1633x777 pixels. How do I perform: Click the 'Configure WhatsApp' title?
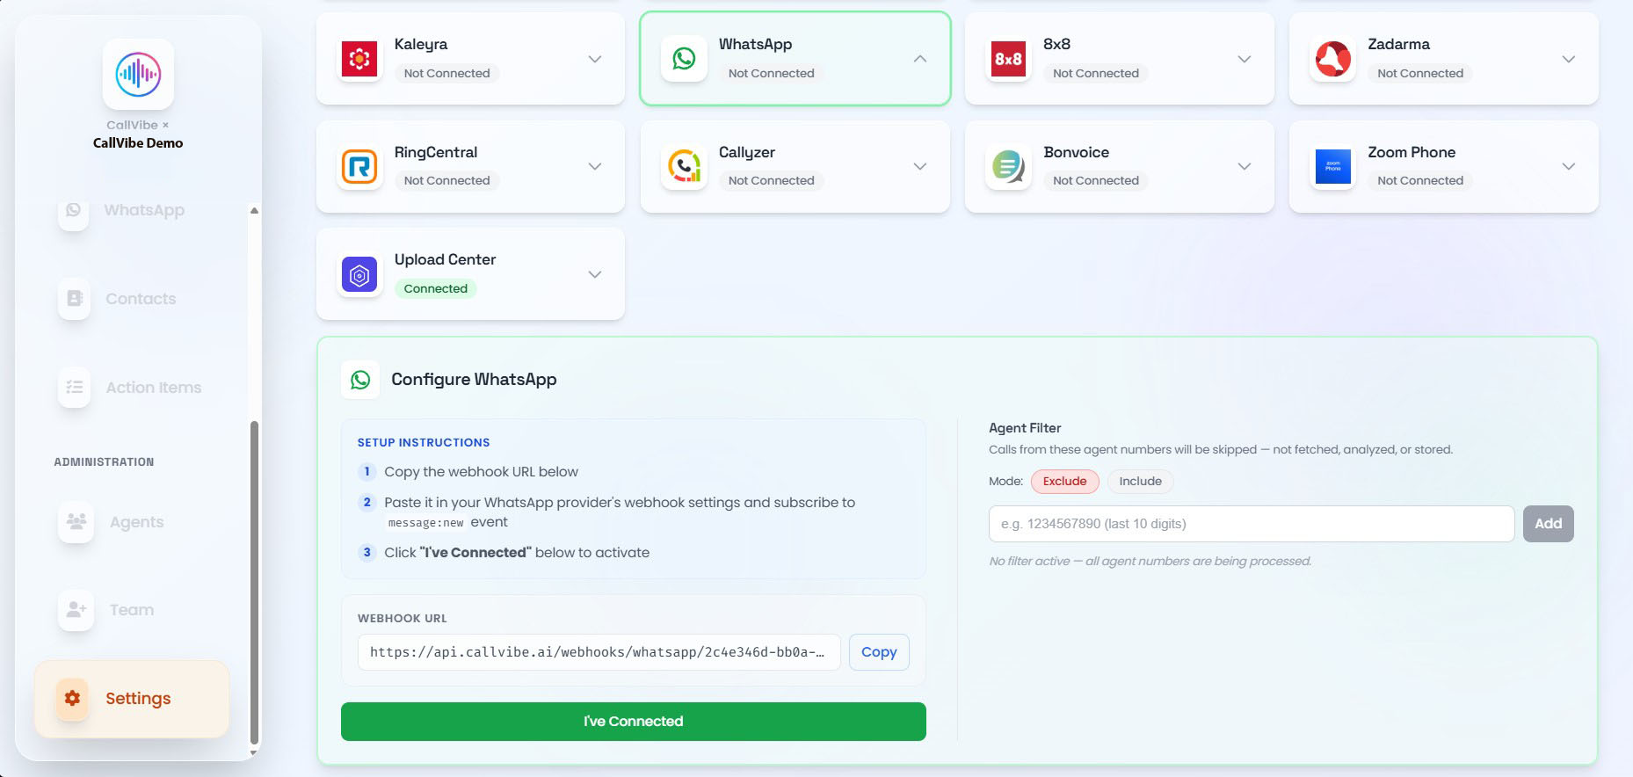coord(474,380)
